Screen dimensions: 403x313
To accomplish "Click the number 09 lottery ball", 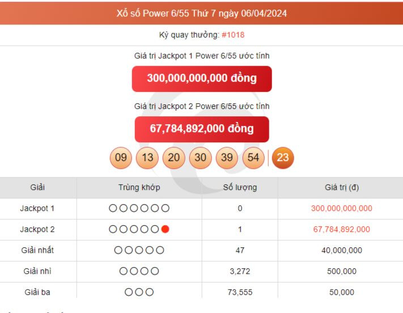I will pos(121,158).
